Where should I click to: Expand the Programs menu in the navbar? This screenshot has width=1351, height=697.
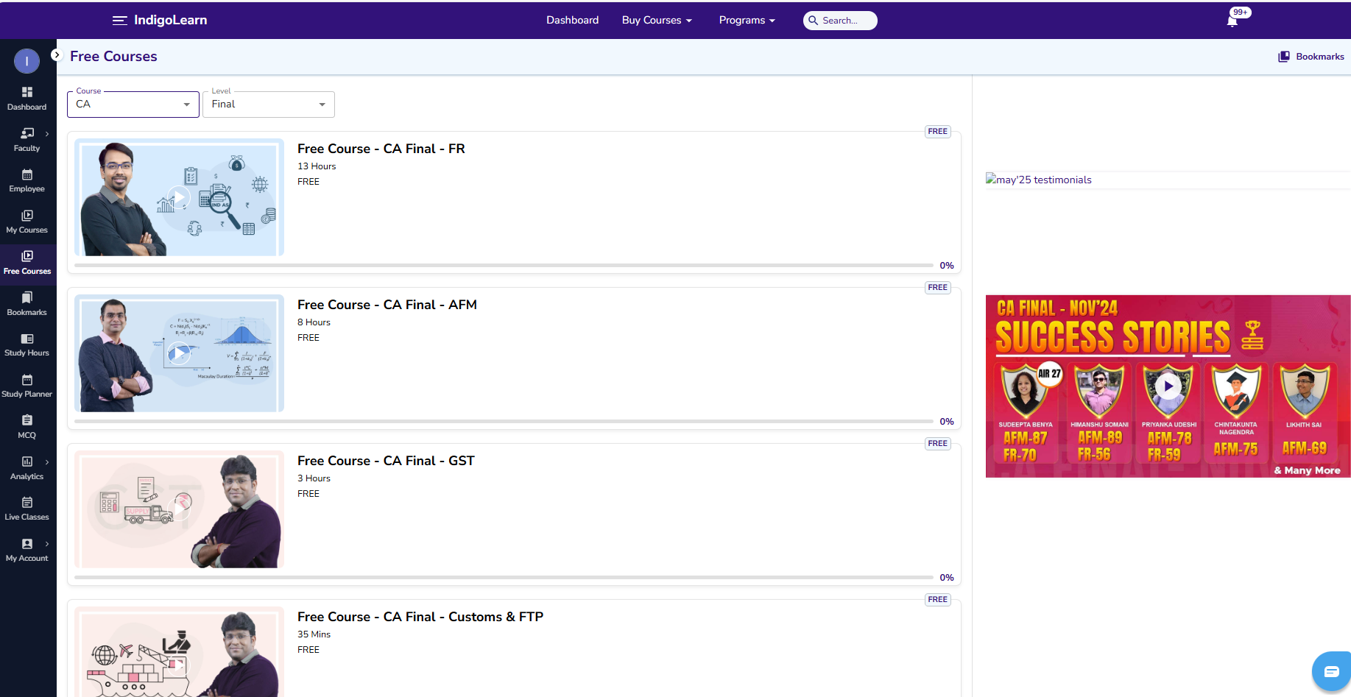pos(747,21)
